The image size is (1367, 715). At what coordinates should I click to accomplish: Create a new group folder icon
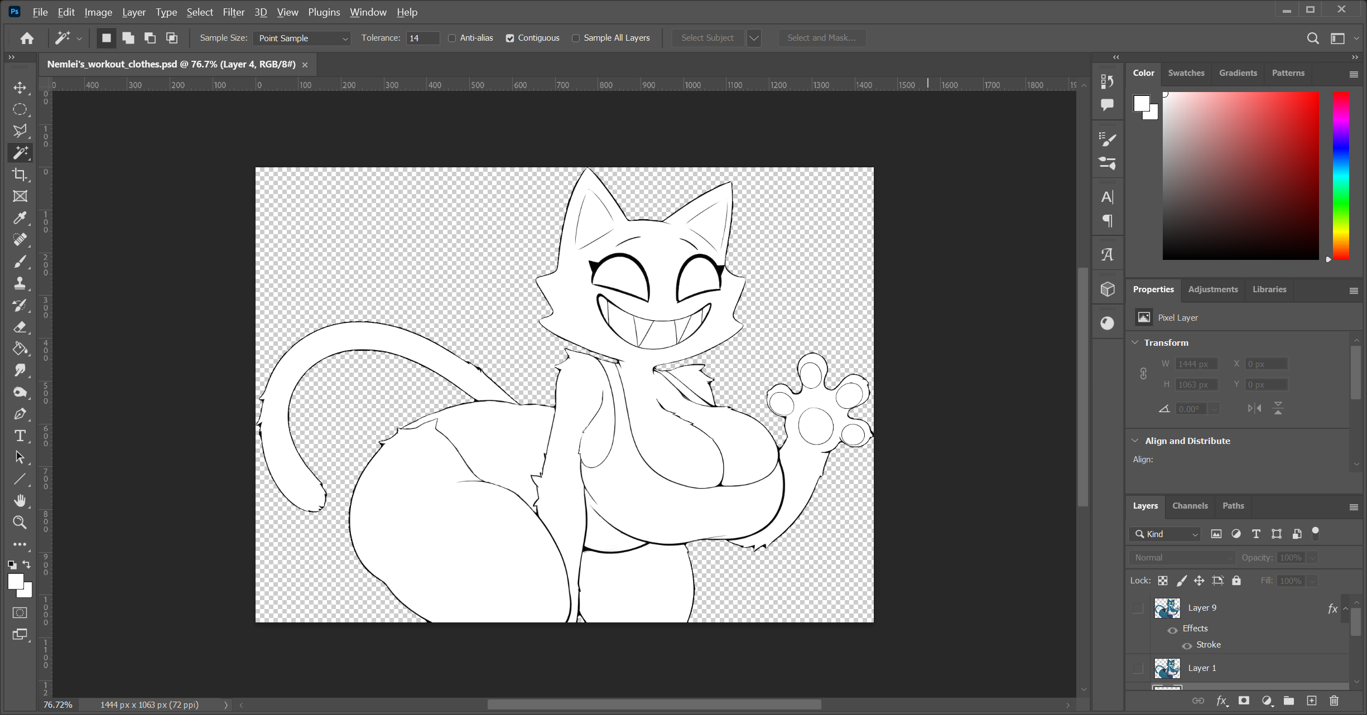point(1288,700)
